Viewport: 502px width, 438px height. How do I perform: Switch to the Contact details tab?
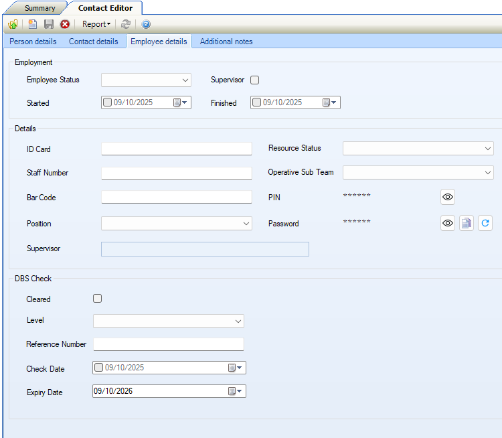[94, 42]
